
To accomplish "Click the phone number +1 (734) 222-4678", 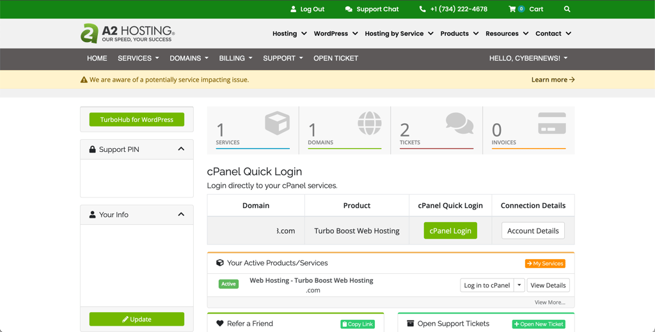I will pos(454,9).
